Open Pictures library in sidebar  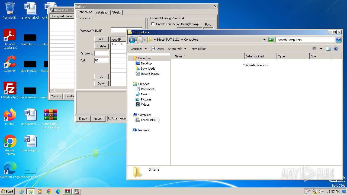pyautogui.click(x=146, y=99)
